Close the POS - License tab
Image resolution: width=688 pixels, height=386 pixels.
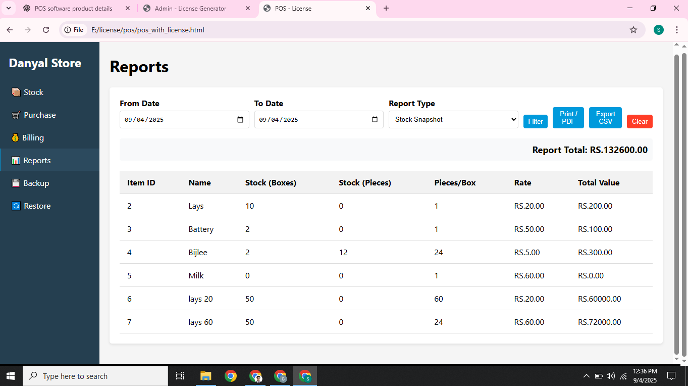[x=368, y=8]
